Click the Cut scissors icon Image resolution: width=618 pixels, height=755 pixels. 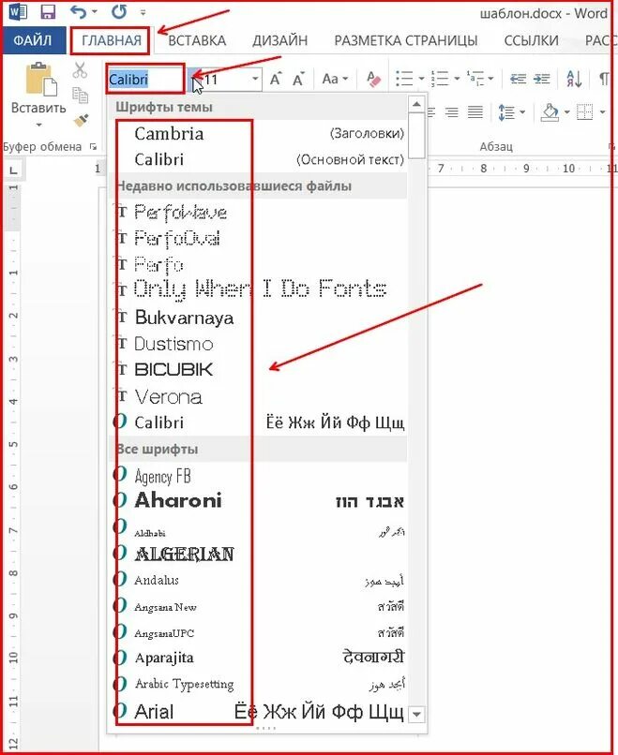point(80,70)
